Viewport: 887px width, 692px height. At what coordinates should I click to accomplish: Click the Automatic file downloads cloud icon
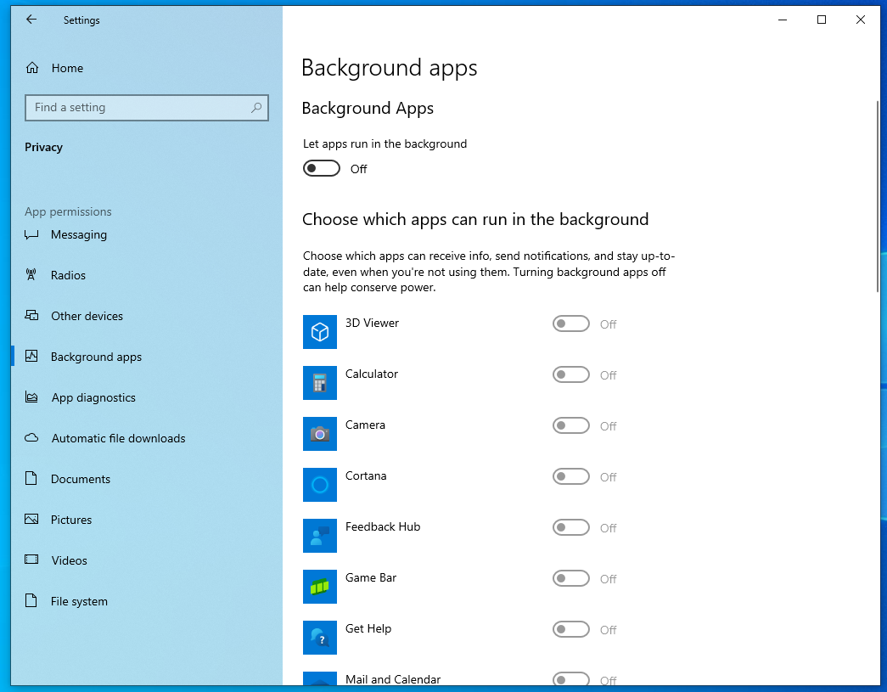[31, 438]
